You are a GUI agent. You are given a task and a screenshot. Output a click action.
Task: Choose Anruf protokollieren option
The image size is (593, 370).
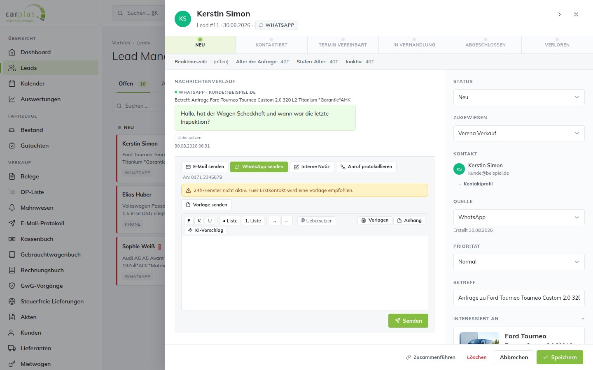click(366, 166)
